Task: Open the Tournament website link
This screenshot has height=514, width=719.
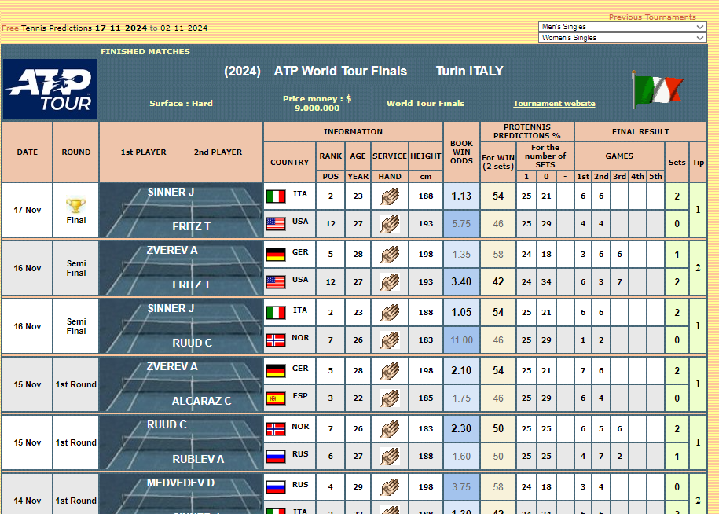Action: coord(554,104)
